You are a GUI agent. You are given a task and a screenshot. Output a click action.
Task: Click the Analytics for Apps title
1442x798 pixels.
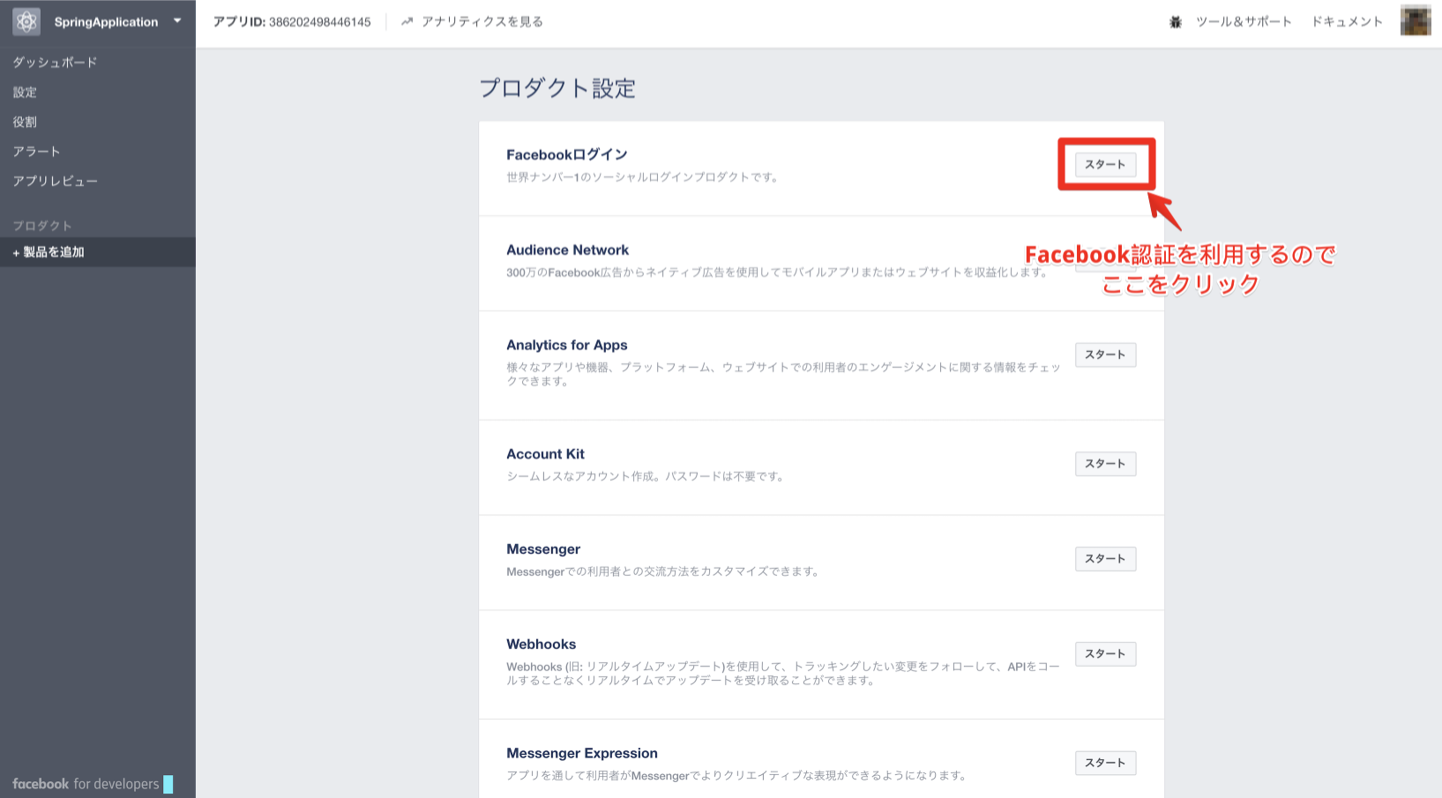(567, 346)
